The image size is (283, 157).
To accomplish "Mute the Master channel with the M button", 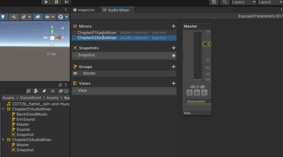I will click(197, 93).
